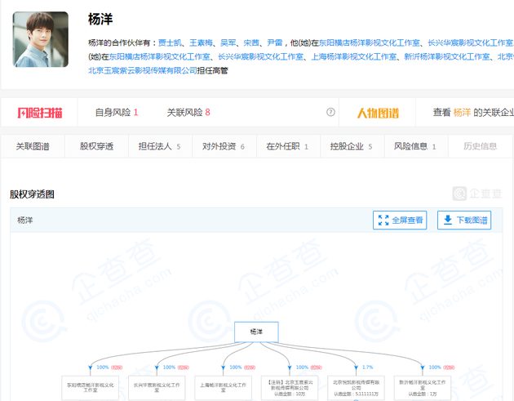Open the 在外任职 tab
The width and height of the screenshot is (514, 401).
point(286,147)
